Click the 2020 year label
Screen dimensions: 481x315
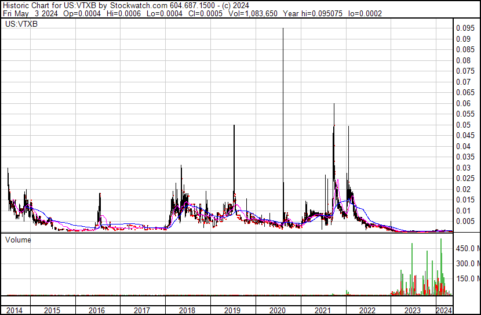pyautogui.click(x=278, y=310)
